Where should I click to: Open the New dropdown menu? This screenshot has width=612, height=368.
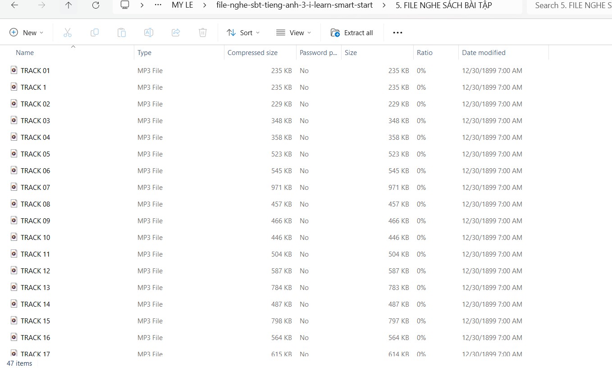27,32
